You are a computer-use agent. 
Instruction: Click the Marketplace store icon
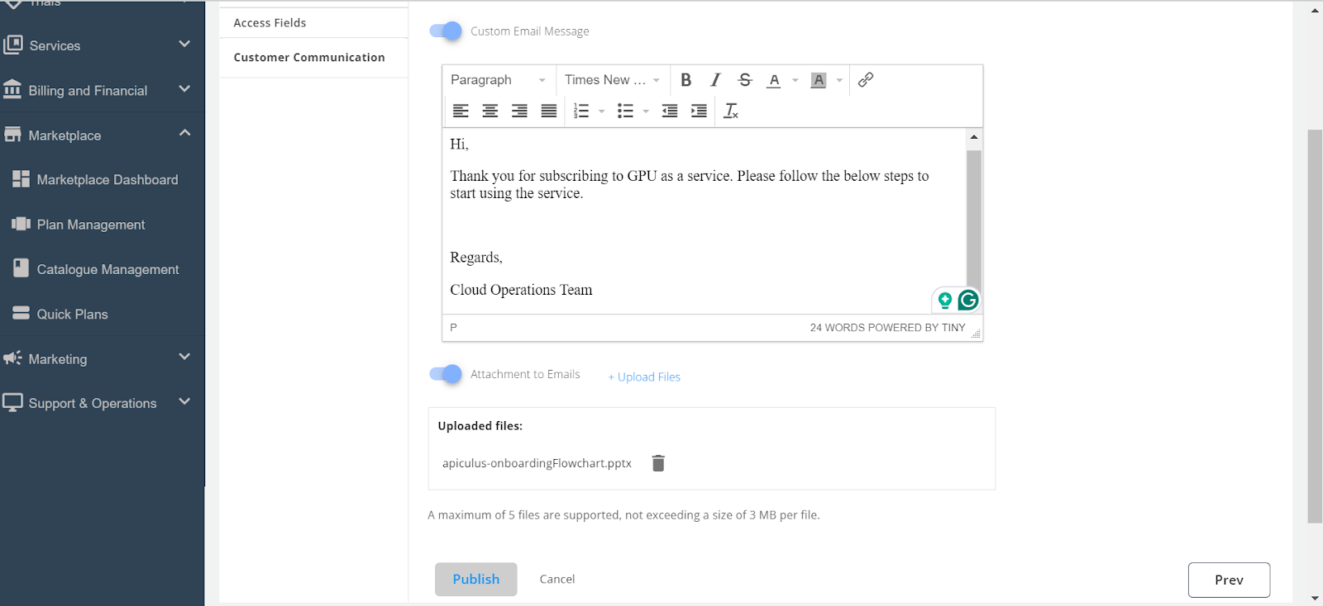[x=12, y=135]
